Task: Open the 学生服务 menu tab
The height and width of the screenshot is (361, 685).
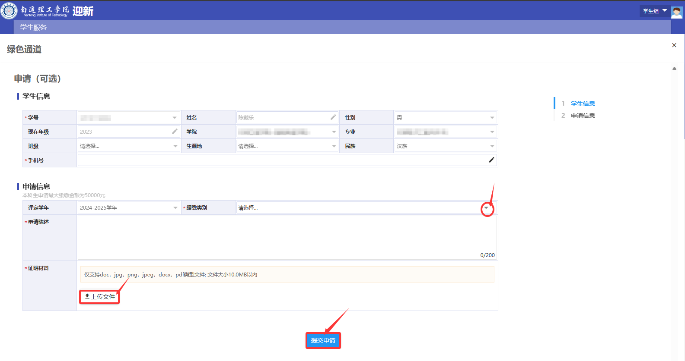Action: pyautogui.click(x=33, y=27)
